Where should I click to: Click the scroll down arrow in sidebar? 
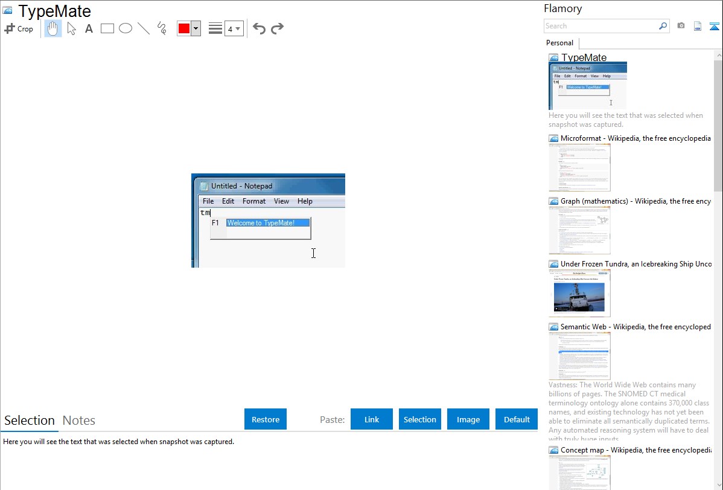[718, 485]
